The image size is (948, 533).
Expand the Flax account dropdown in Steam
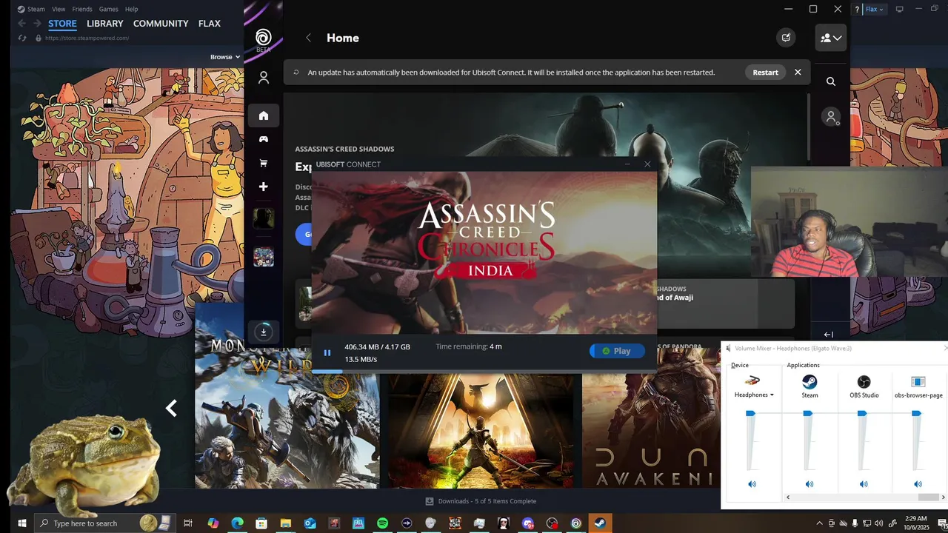coord(874,9)
